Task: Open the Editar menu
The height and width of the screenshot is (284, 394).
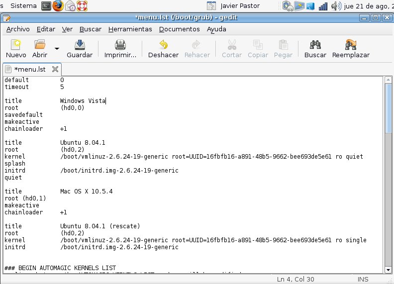Action: (46, 29)
